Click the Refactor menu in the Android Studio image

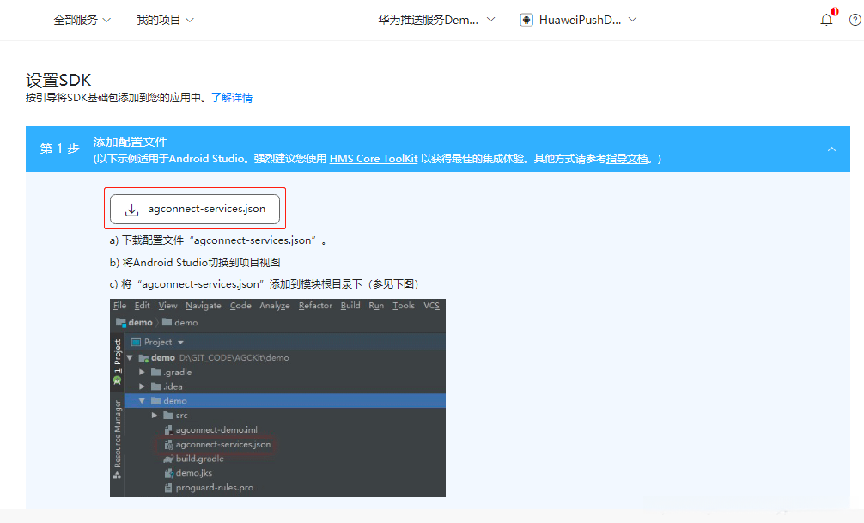tap(315, 306)
